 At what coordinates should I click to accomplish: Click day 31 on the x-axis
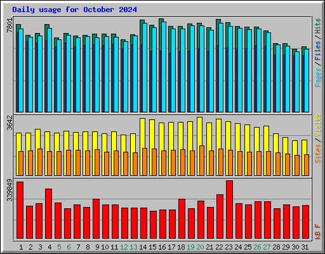[305, 247]
